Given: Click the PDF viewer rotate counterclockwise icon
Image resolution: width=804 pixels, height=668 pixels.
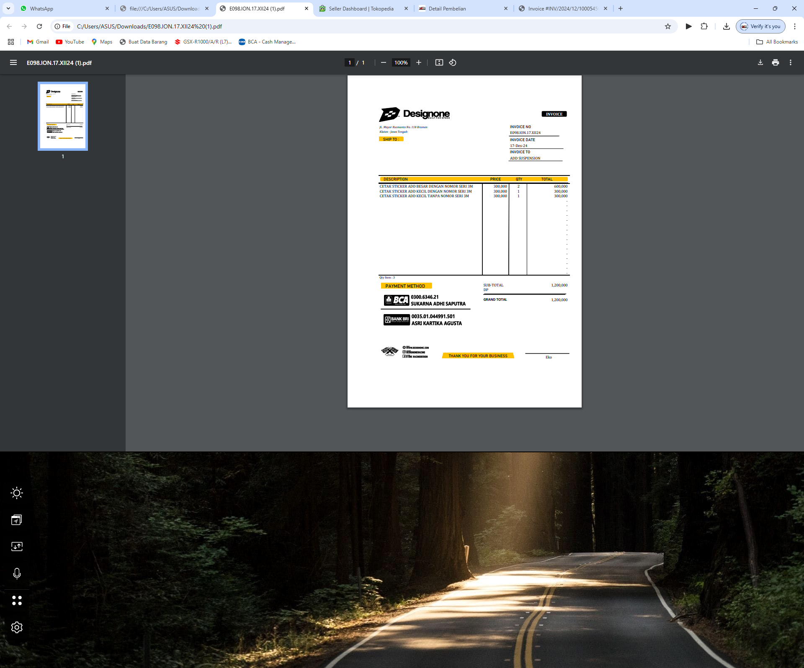Looking at the screenshot, I should 452,62.
